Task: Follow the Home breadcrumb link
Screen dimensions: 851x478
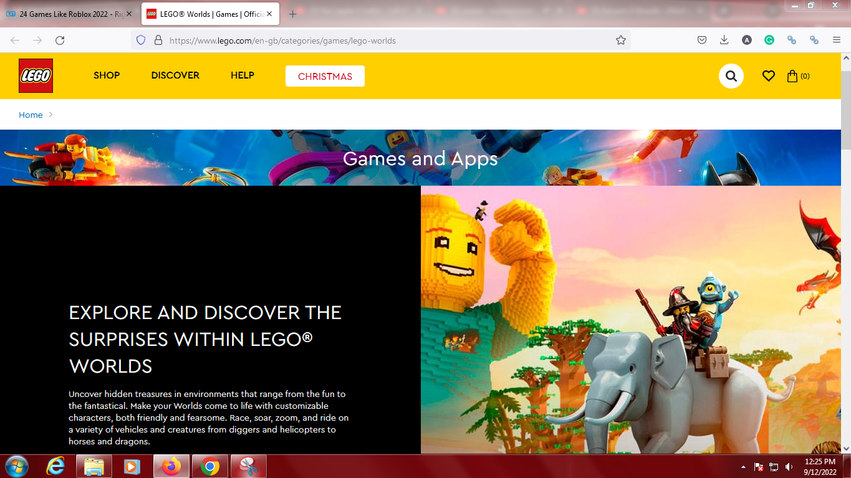Action: pyautogui.click(x=31, y=115)
